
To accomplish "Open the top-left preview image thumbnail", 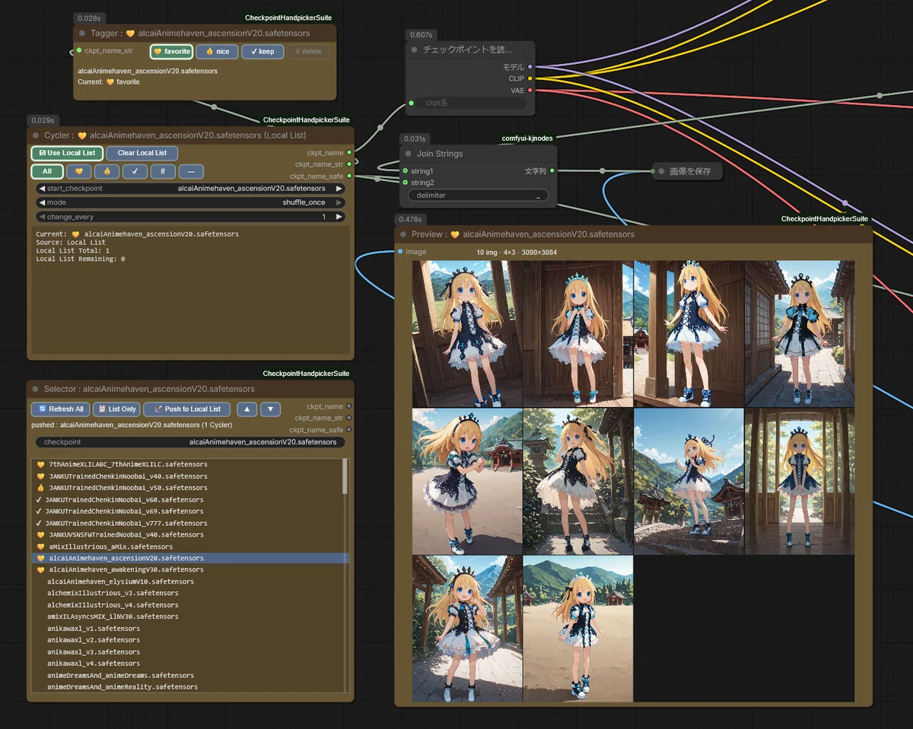I will tap(467, 333).
